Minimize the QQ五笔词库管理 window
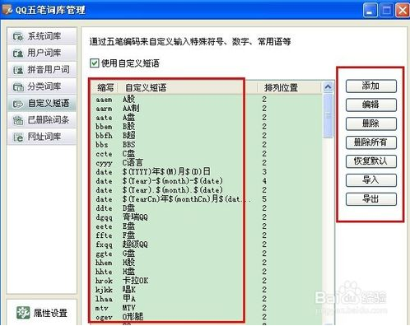 click(x=370, y=11)
